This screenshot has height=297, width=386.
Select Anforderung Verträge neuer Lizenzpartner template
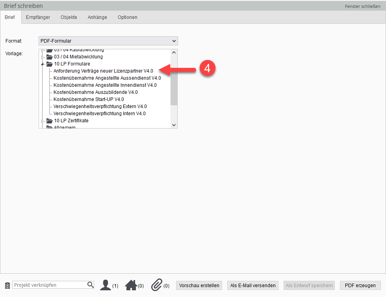pyautogui.click(x=103, y=71)
